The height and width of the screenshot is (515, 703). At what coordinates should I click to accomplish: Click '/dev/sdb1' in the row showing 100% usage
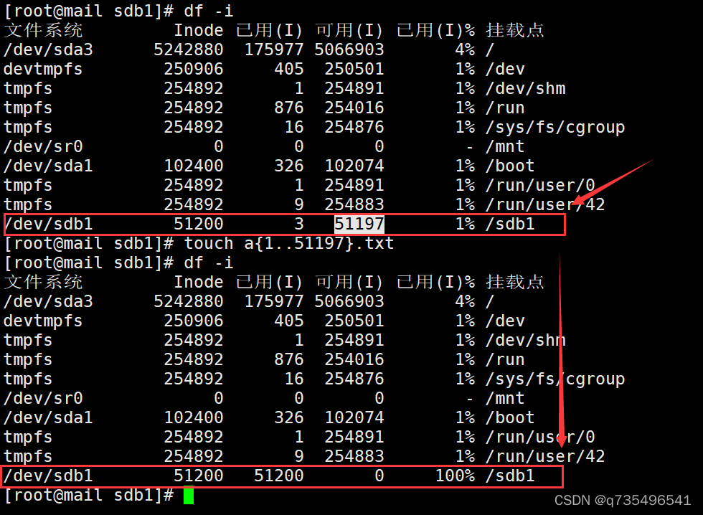coord(48,476)
